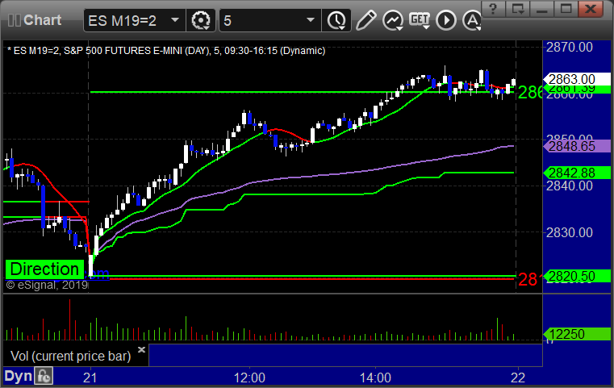
Task: Toggle the lock icon beside Dyn
Action: coord(44,376)
